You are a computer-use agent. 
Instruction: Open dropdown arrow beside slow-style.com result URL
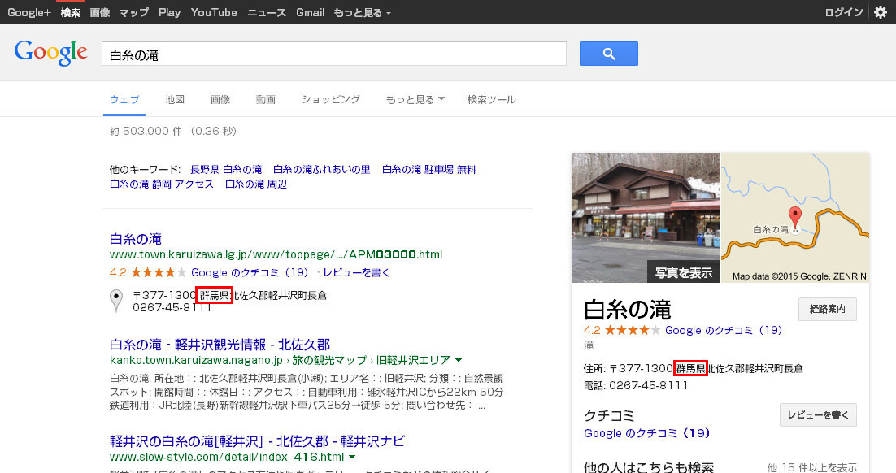(352, 457)
